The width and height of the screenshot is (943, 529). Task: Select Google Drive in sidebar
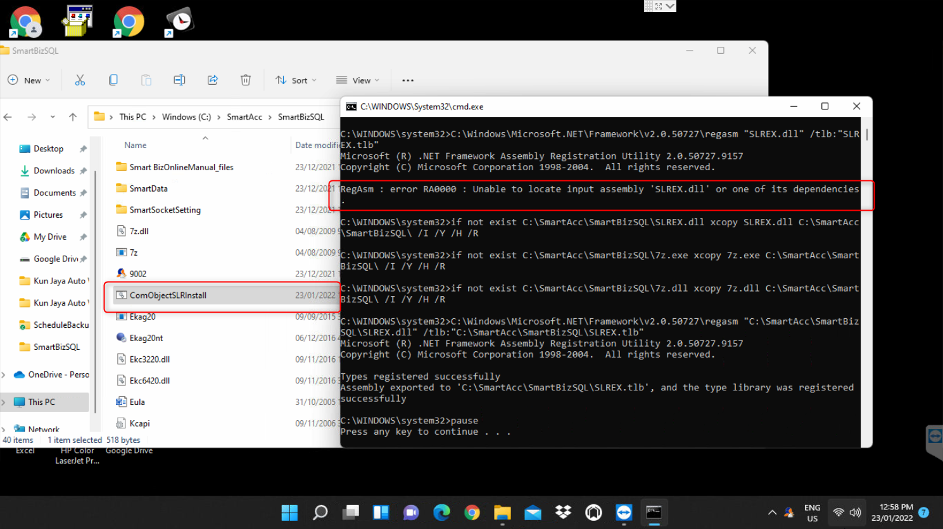tap(56, 259)
